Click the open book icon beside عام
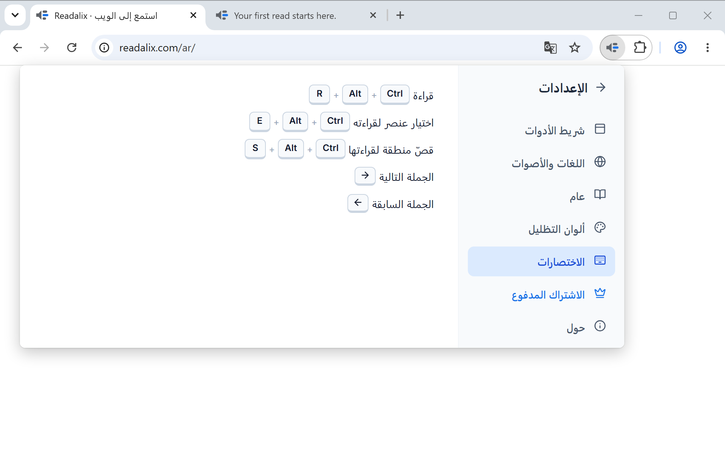This screenshot has height=453, width=725. pyautogui.click(x=600, y=195)
